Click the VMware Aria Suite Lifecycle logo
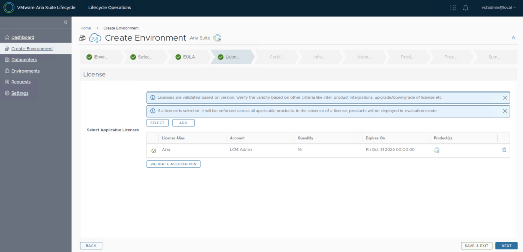 tap(9, 8)
